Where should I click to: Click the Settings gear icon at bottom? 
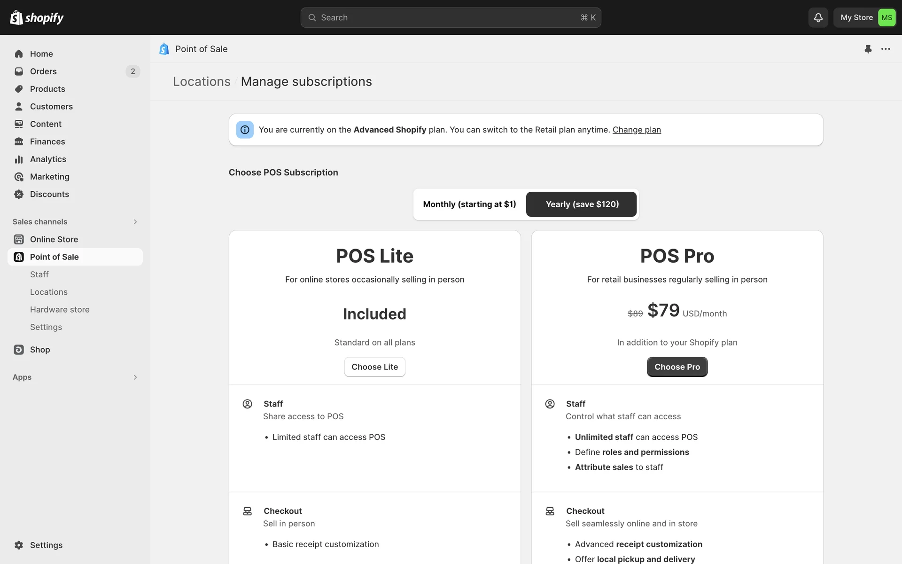(19, 545)
